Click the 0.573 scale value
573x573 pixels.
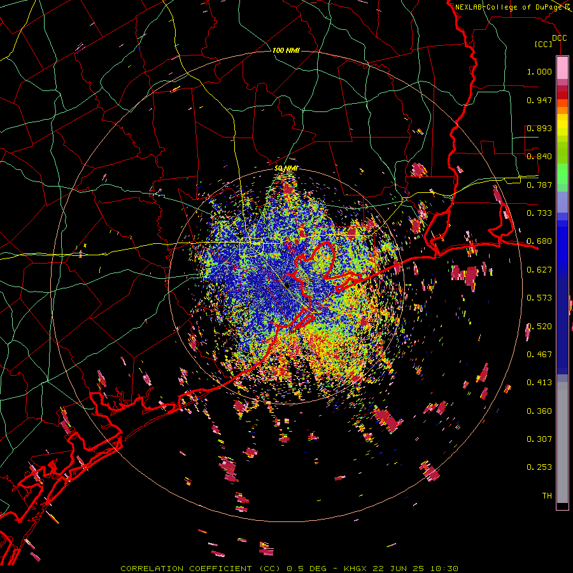[x=539, y=298]
